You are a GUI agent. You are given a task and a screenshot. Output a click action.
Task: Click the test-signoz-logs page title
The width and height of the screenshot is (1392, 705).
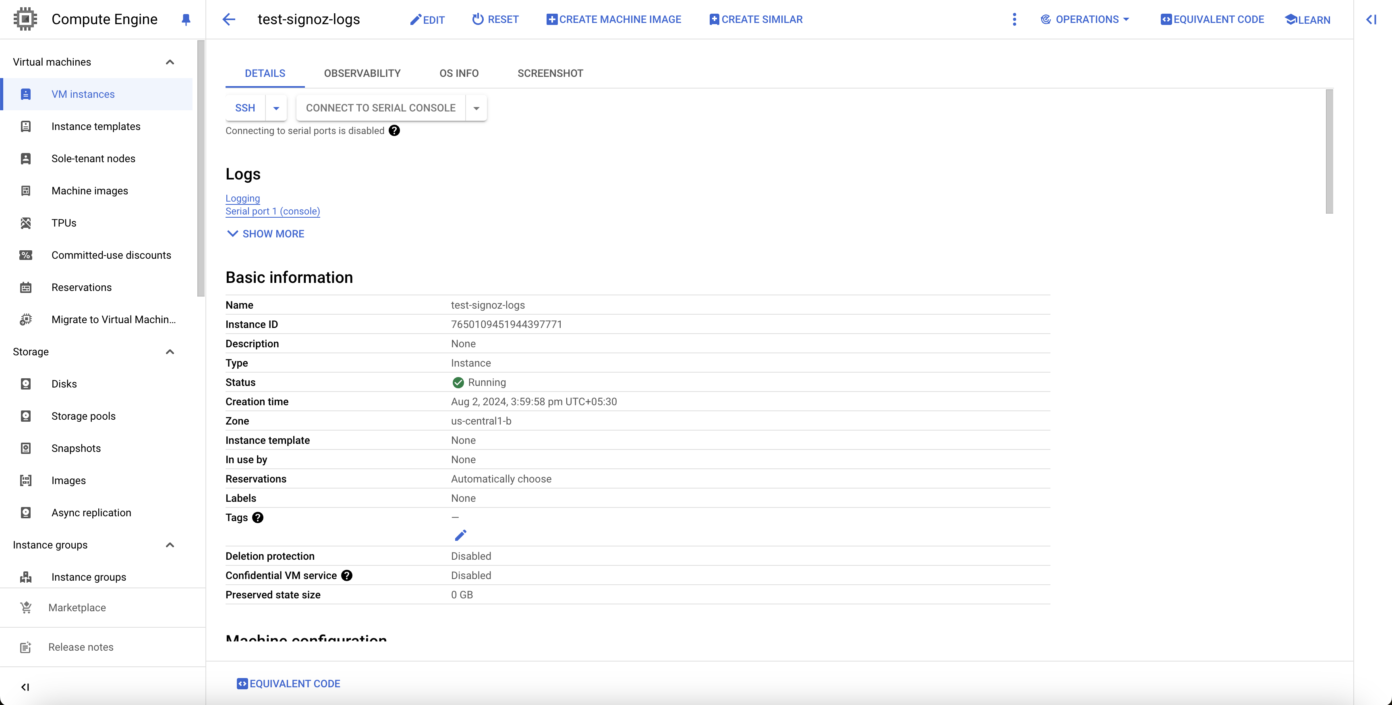coord(309,19)
